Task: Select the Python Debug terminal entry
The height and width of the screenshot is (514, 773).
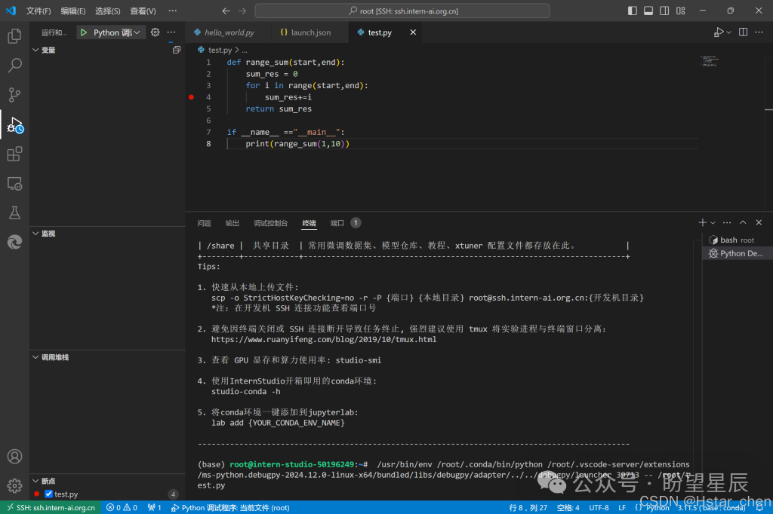Action: click(737, 253)
